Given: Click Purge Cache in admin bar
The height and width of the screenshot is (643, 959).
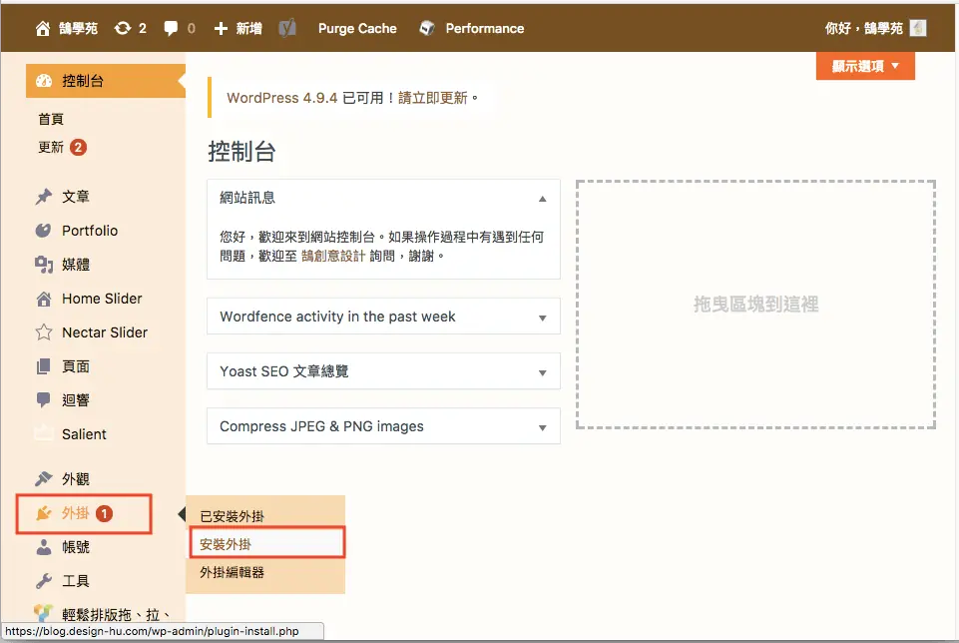Looking at the screenshot, I should pos(357,29).
